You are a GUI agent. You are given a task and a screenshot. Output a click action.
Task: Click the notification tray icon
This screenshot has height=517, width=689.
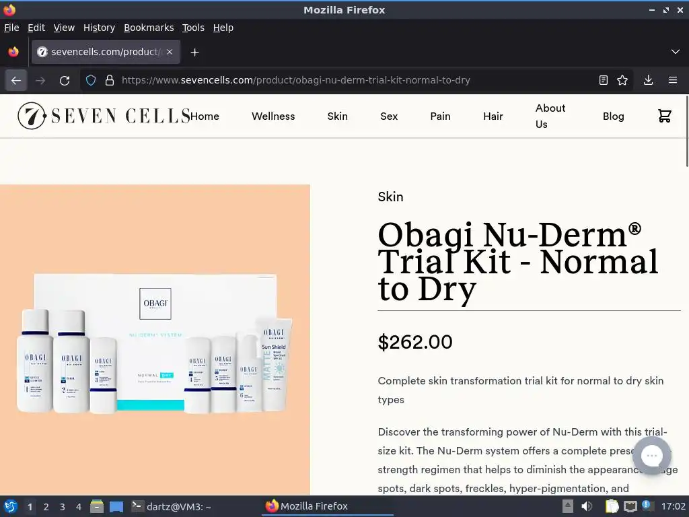coord(647,506)
